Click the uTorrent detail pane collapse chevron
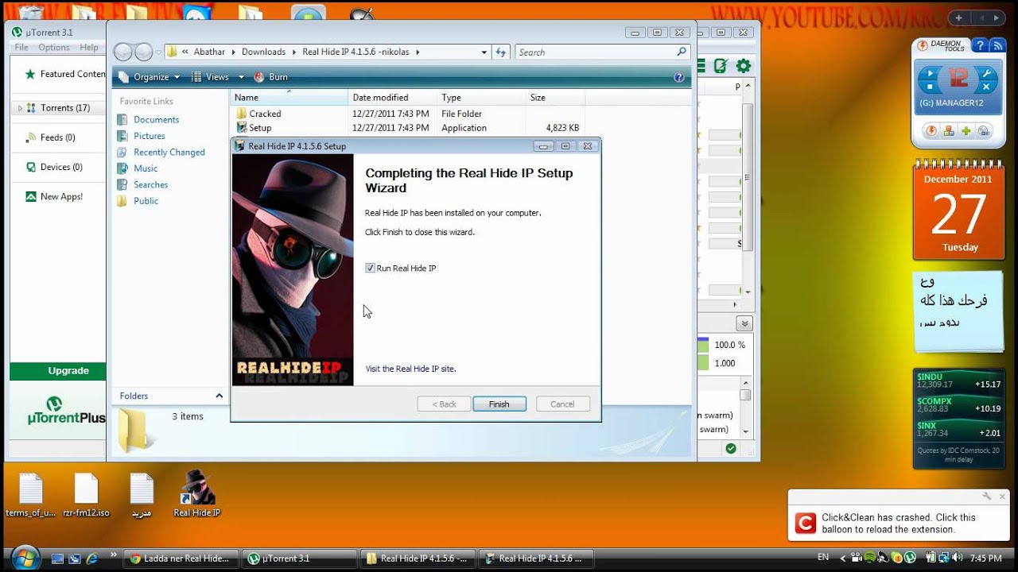This screenshot has width=1018, height=572. coord(744,323)
